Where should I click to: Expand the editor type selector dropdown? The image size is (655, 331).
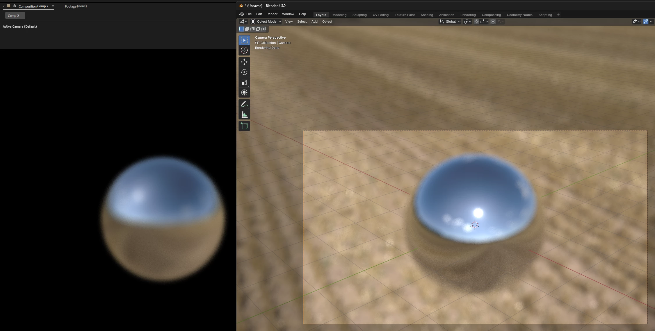(x=243, y=22)
